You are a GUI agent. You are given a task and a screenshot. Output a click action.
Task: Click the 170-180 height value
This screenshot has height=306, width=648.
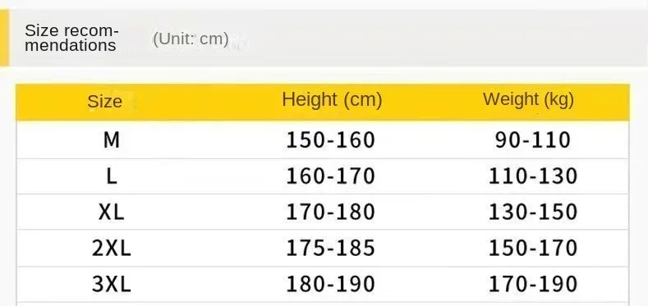[331, 212]
